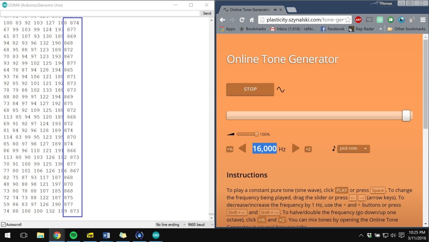Click the sine waveform icon beside STOP
429x242 pixels.
281,90
